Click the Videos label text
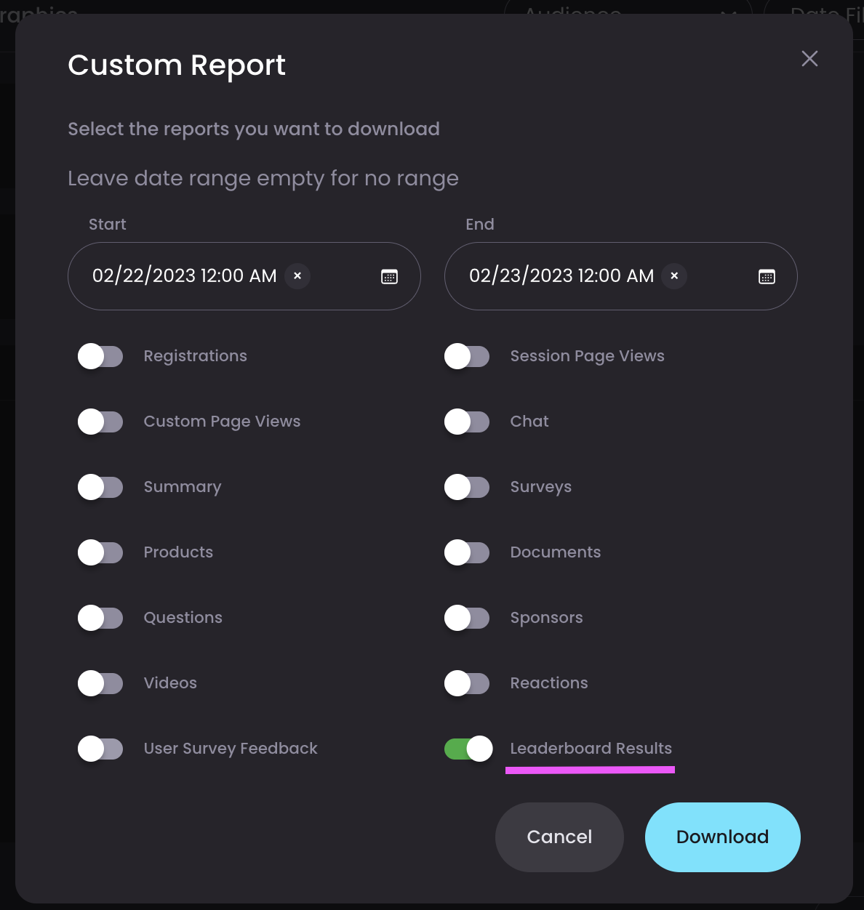864x910 pixels. 170,683
